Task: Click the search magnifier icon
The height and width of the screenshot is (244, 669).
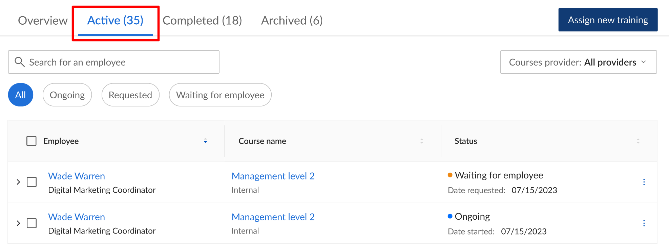Action: click(20, 62)
